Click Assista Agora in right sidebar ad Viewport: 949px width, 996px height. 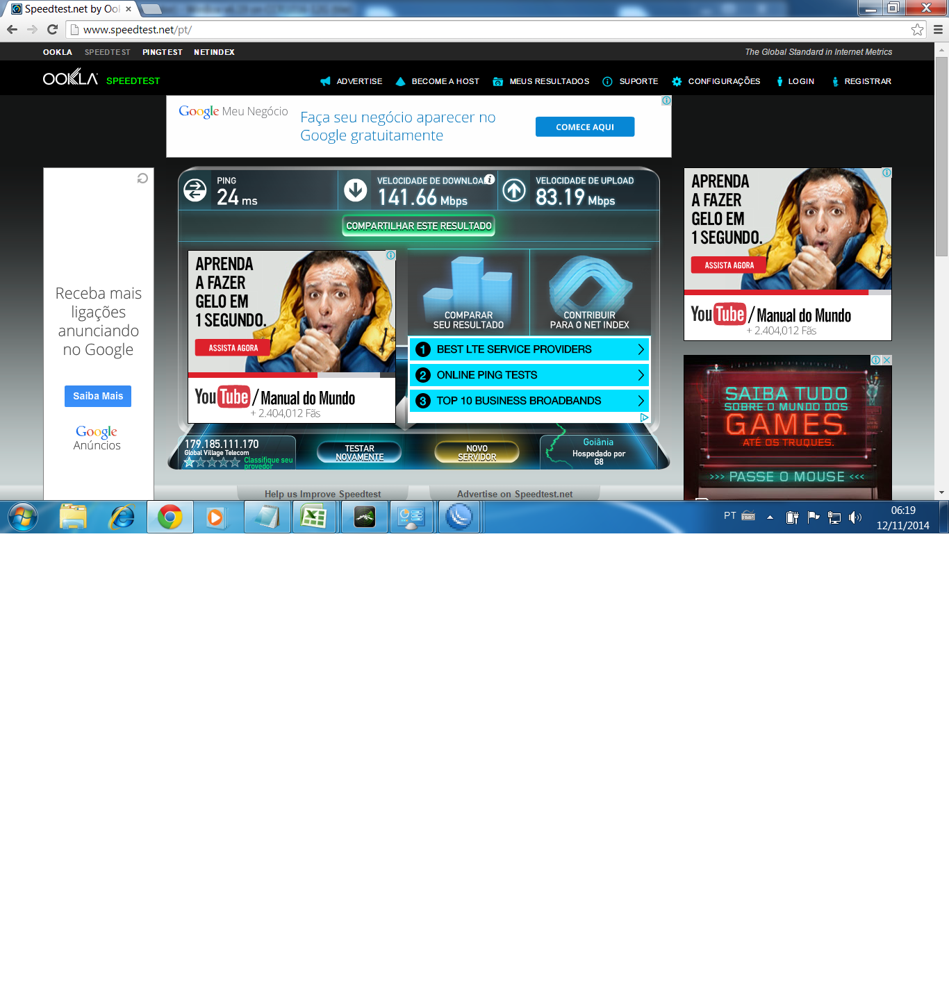click(x=729, y=265)
